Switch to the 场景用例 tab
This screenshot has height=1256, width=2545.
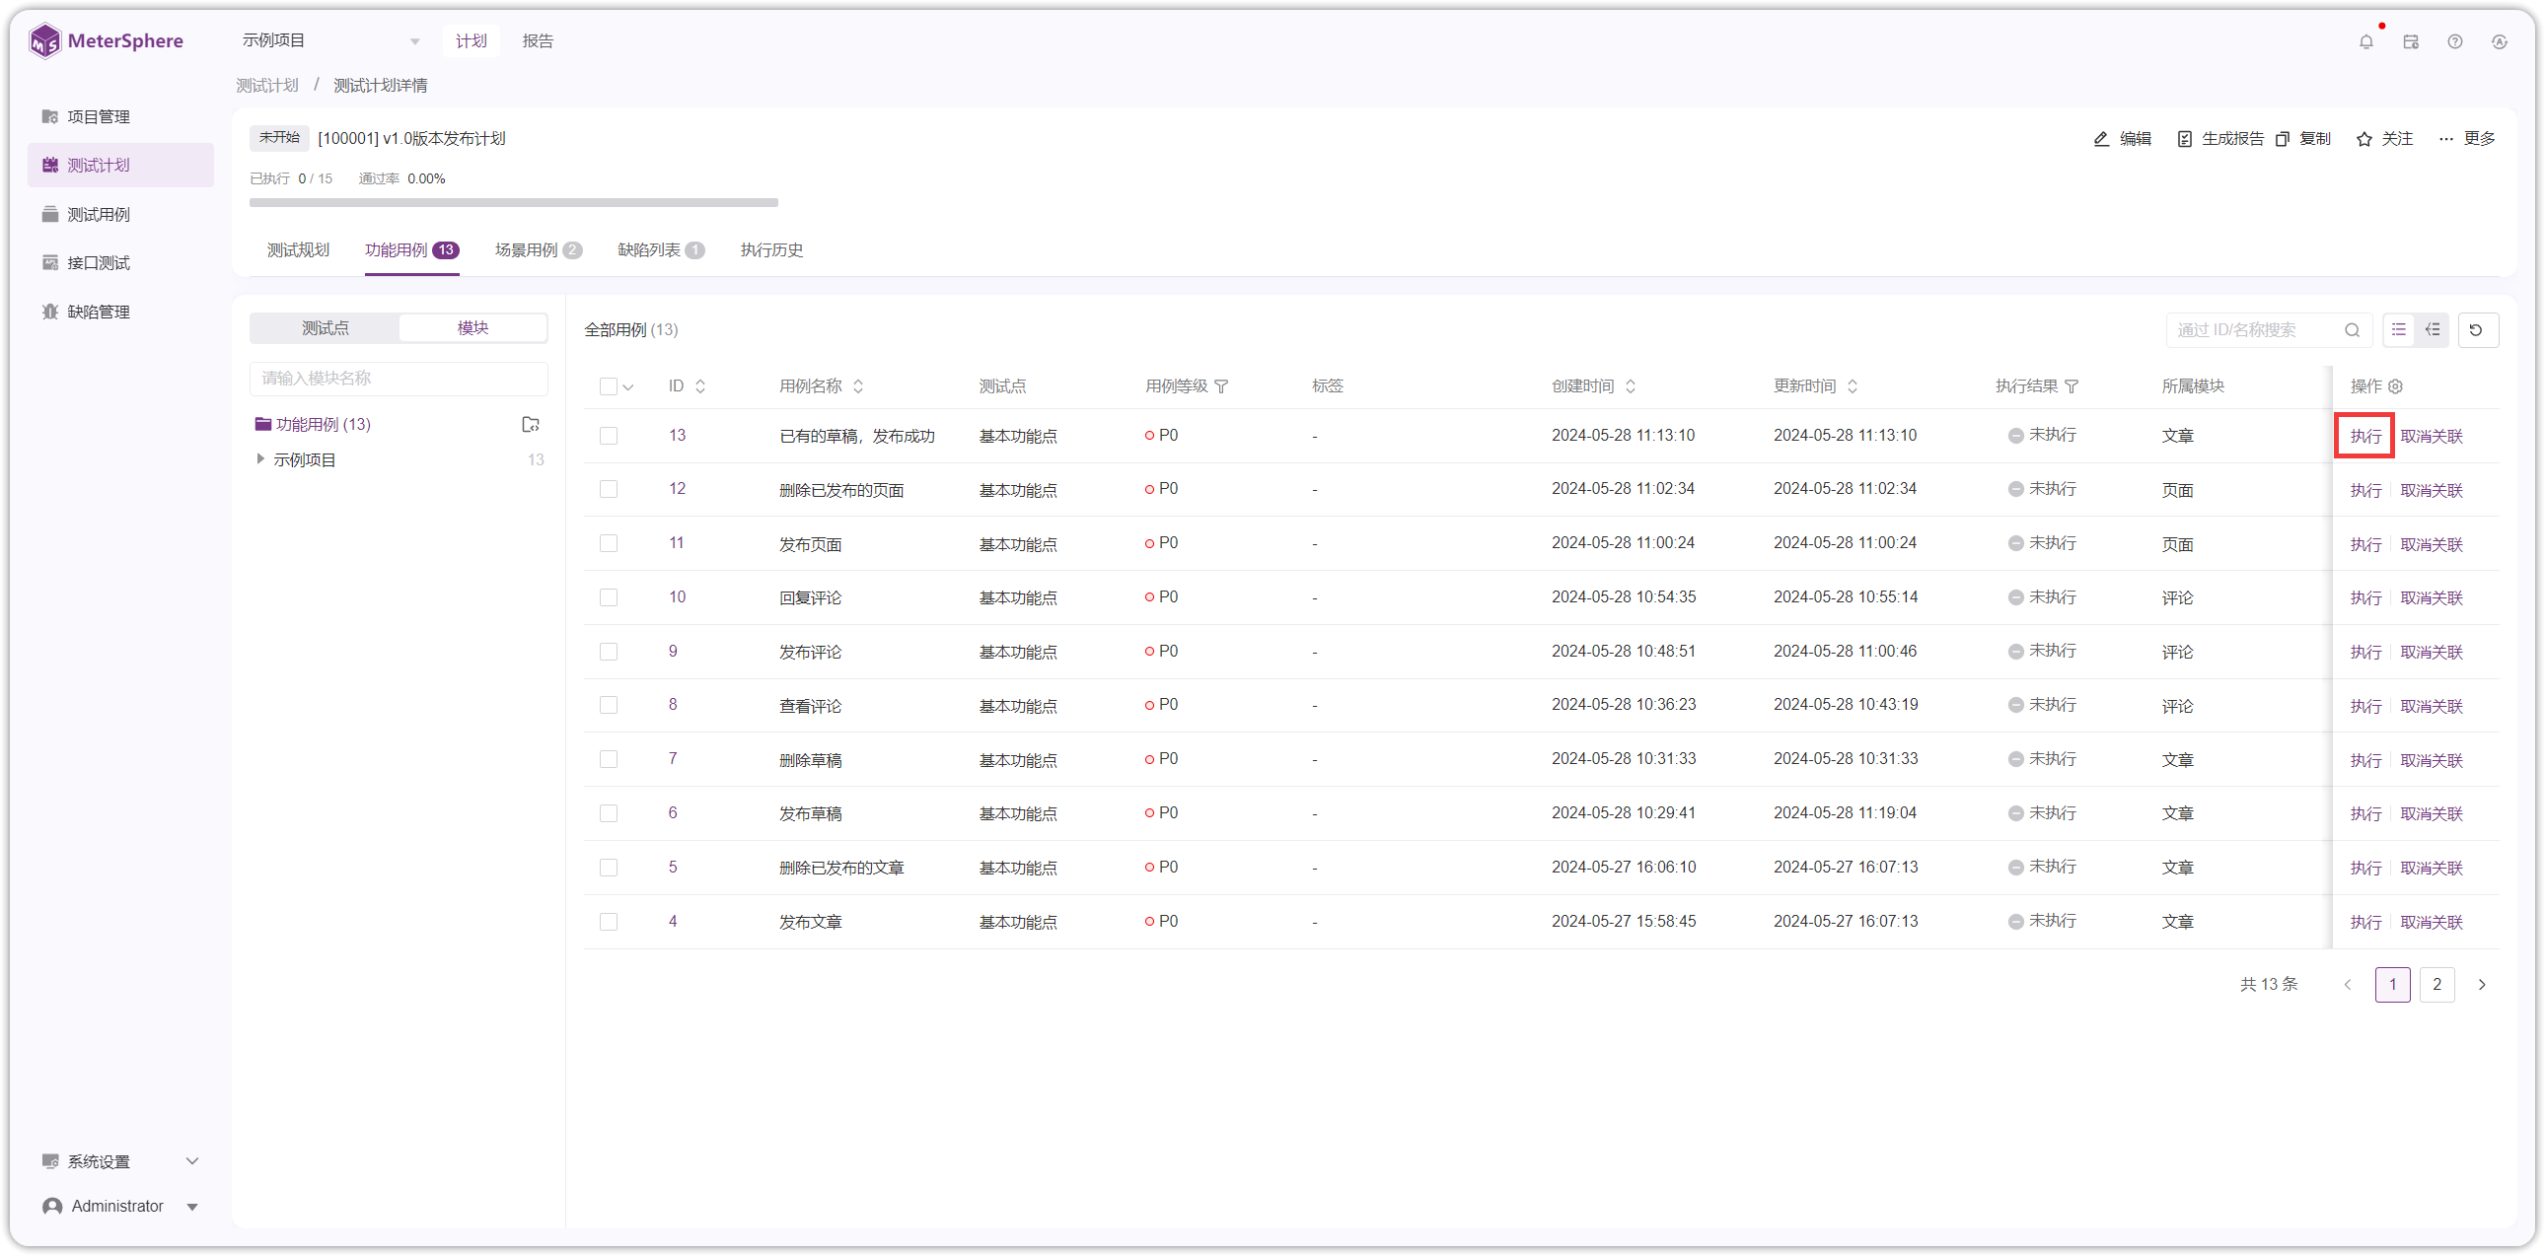coord(538,250)
